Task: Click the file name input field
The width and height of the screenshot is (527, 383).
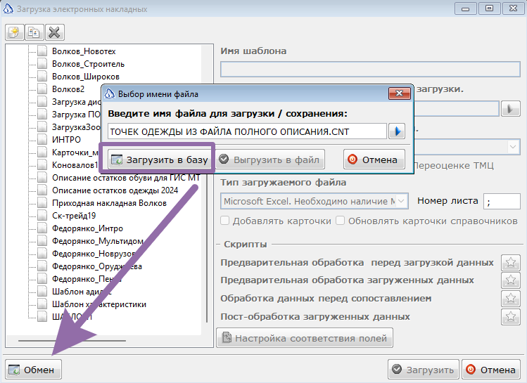Action: pyautogui.click(x=247, y=131)
